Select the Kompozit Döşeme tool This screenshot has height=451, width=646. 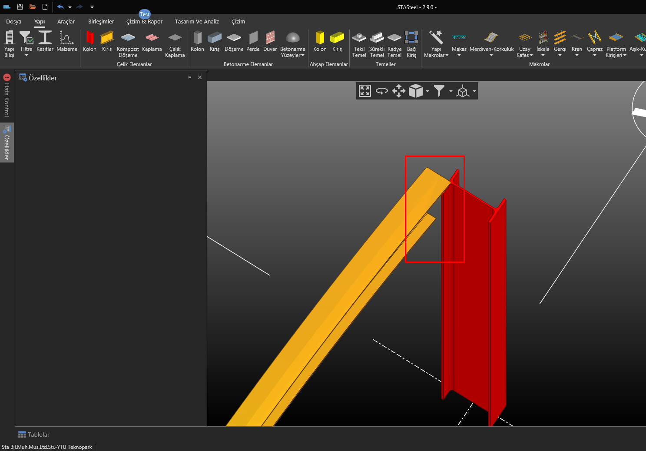(x=128, y=44)
